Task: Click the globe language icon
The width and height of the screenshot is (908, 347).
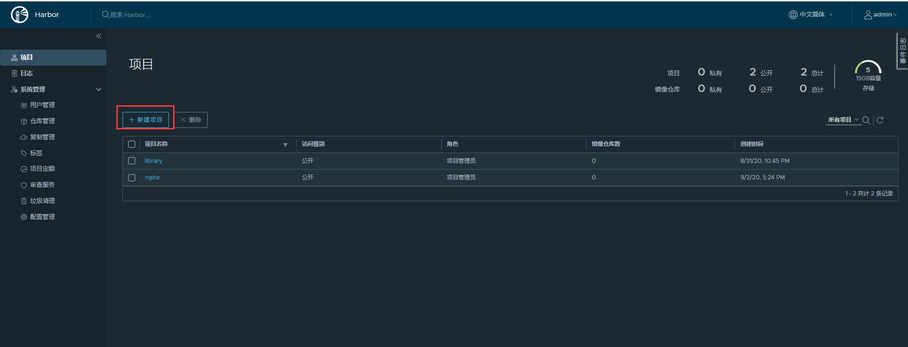Action: pyautogui.click(x=793, y=15)
